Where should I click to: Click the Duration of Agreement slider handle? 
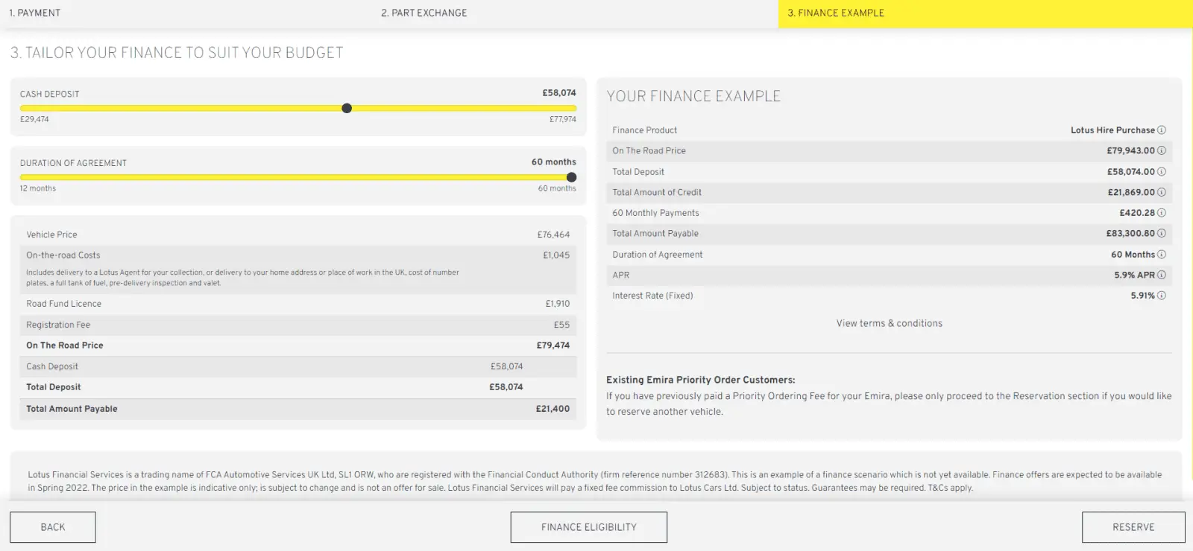click(x=571, y=177)
